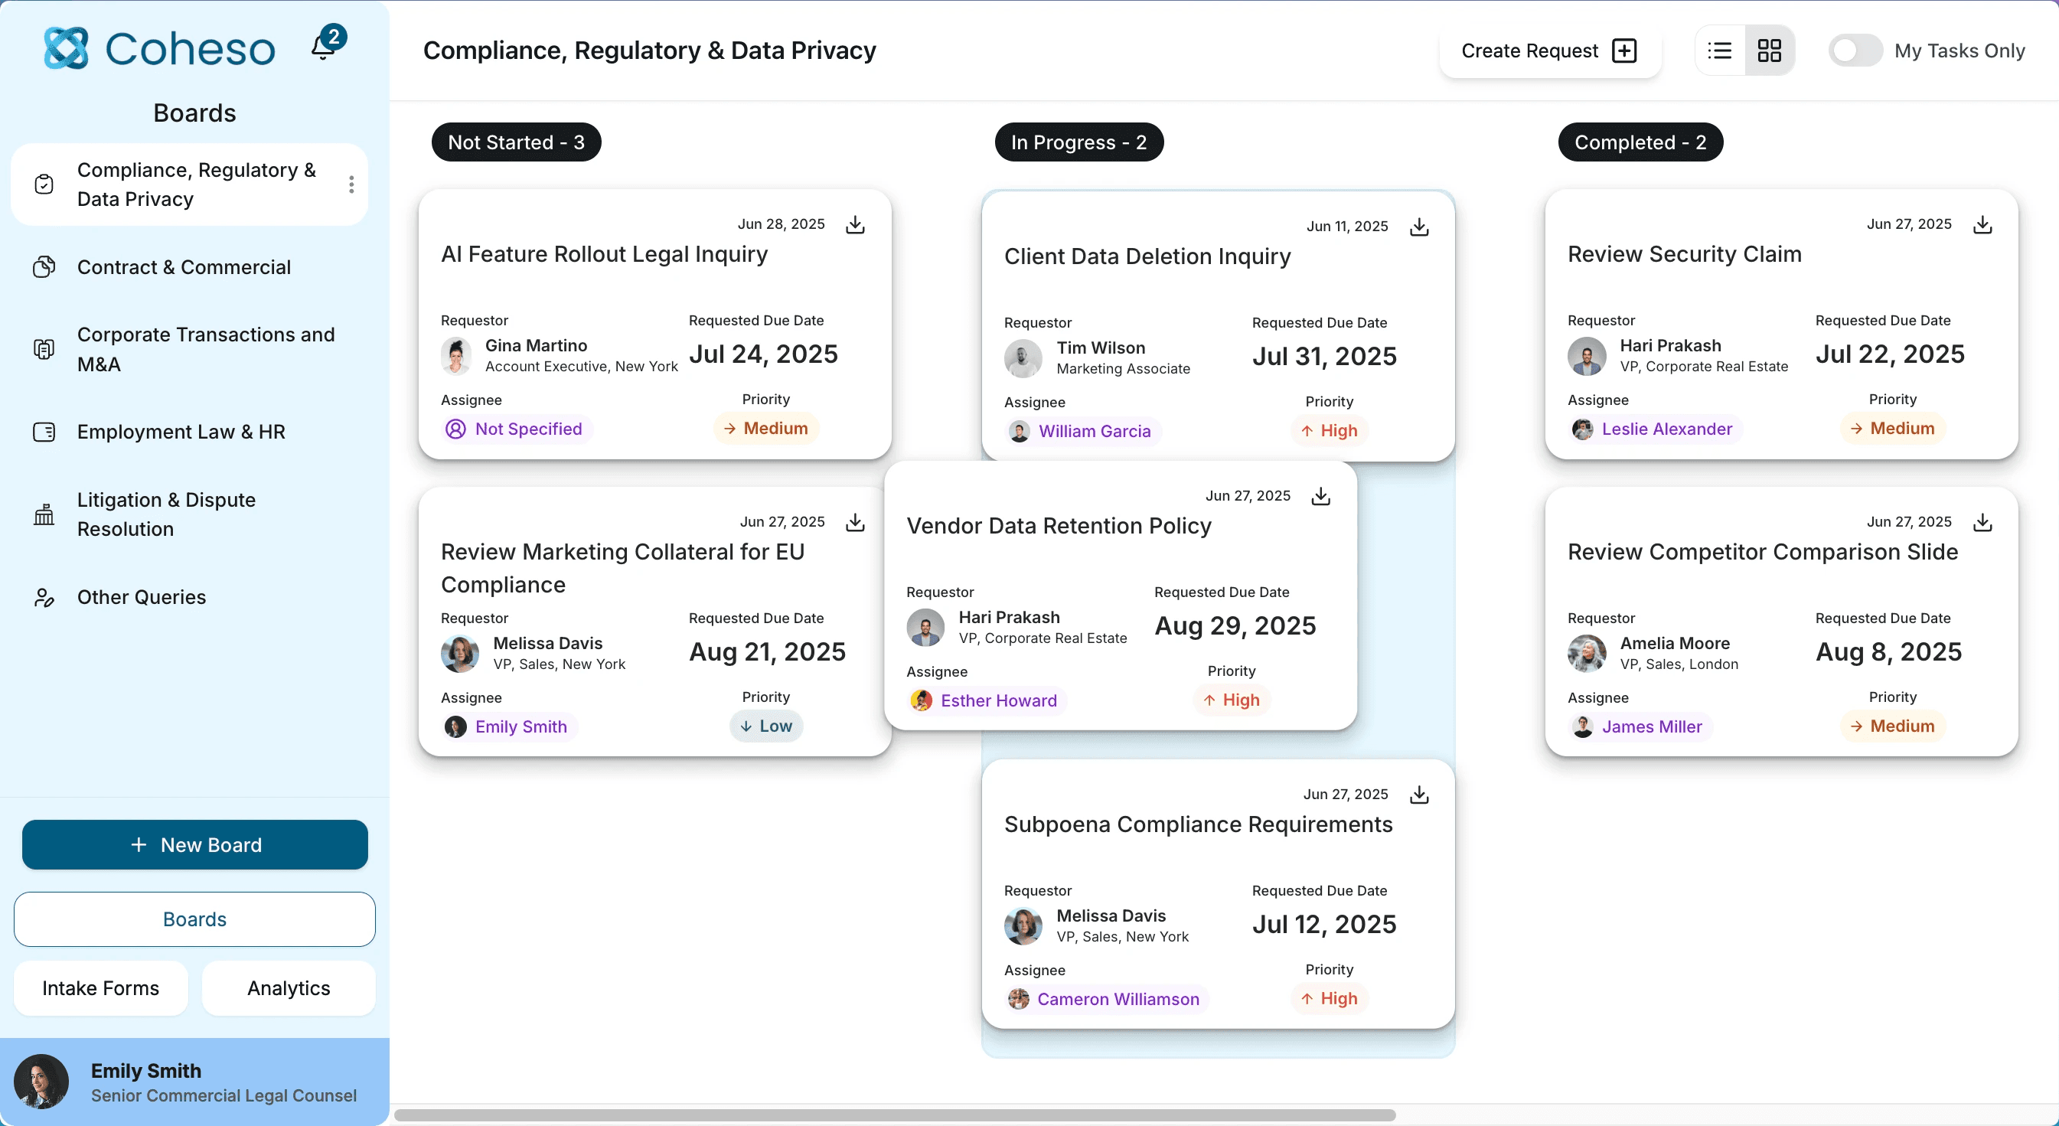Open the Compliance board options menu
Viewport: 2059px width, 1126px height.
pos(351,184)
